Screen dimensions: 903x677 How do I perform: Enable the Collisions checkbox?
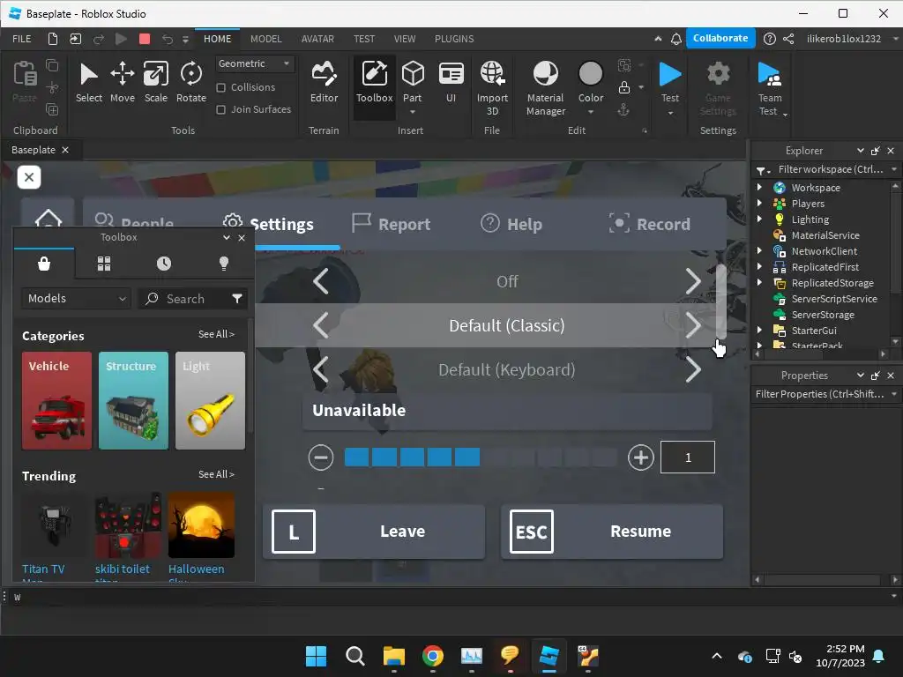[x=220, y=87]
